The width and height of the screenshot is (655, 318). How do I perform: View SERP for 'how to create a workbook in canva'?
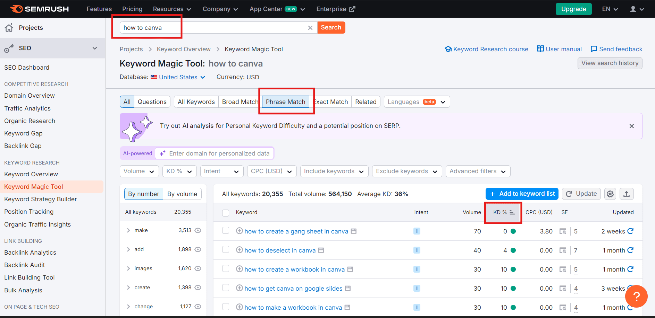(x=563, y=270)
